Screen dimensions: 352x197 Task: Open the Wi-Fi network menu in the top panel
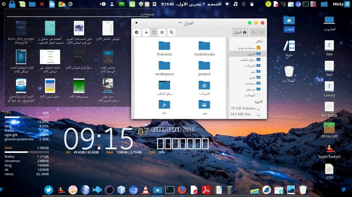[227, 4]
